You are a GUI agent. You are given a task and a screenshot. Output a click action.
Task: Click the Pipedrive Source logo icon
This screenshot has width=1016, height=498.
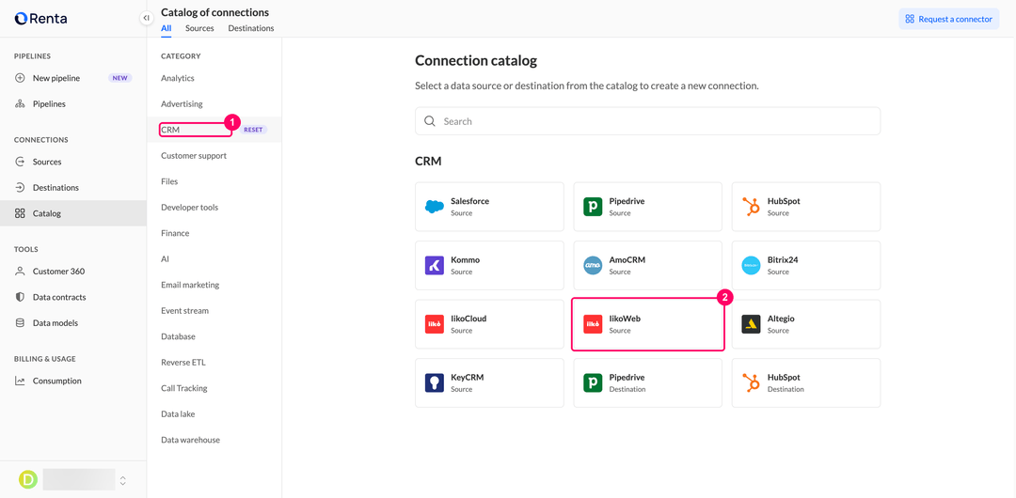click(x=593, y=207)
